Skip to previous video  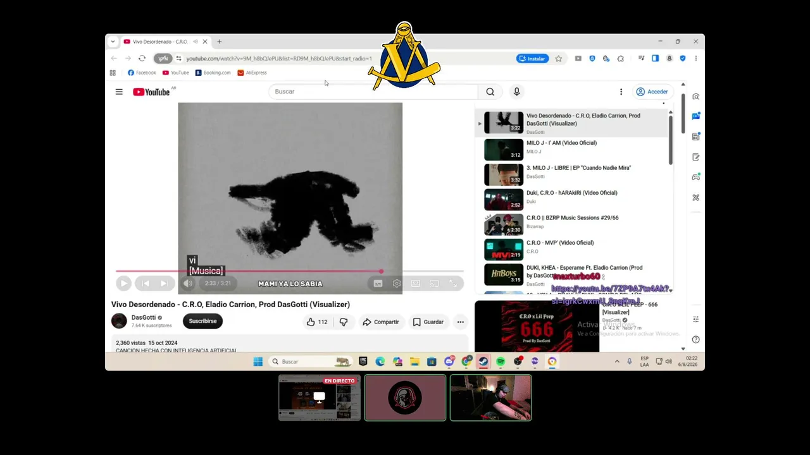[x=146, y=284]
